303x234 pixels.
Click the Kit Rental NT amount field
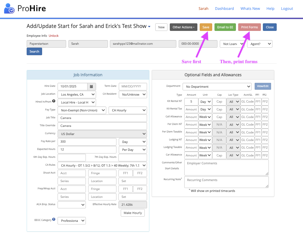tap(191, 102)
